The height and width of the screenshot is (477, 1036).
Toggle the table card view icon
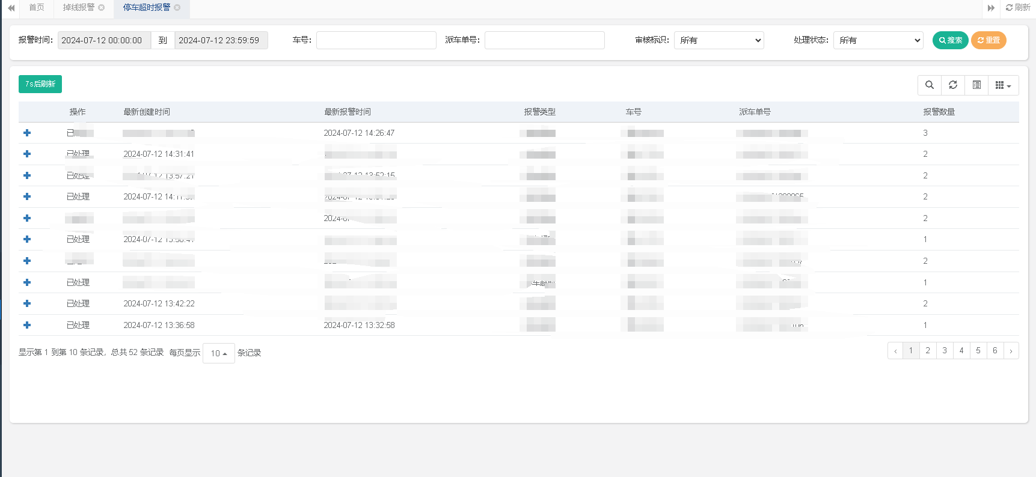pyautogui.click(x=976, y=85)
